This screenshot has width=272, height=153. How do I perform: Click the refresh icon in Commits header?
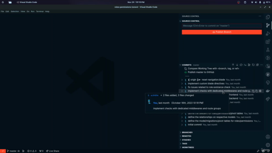click(x=253, y=65)
